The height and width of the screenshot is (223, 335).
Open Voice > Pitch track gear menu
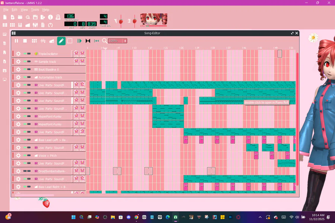(x=18, y=156)
